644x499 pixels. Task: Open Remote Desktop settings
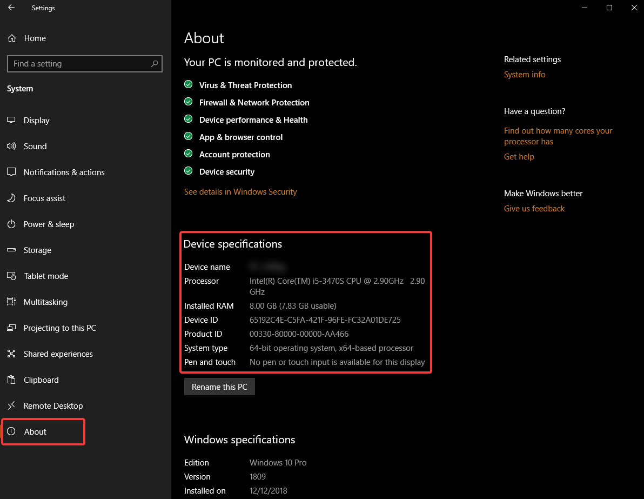[x=53, y=405]
